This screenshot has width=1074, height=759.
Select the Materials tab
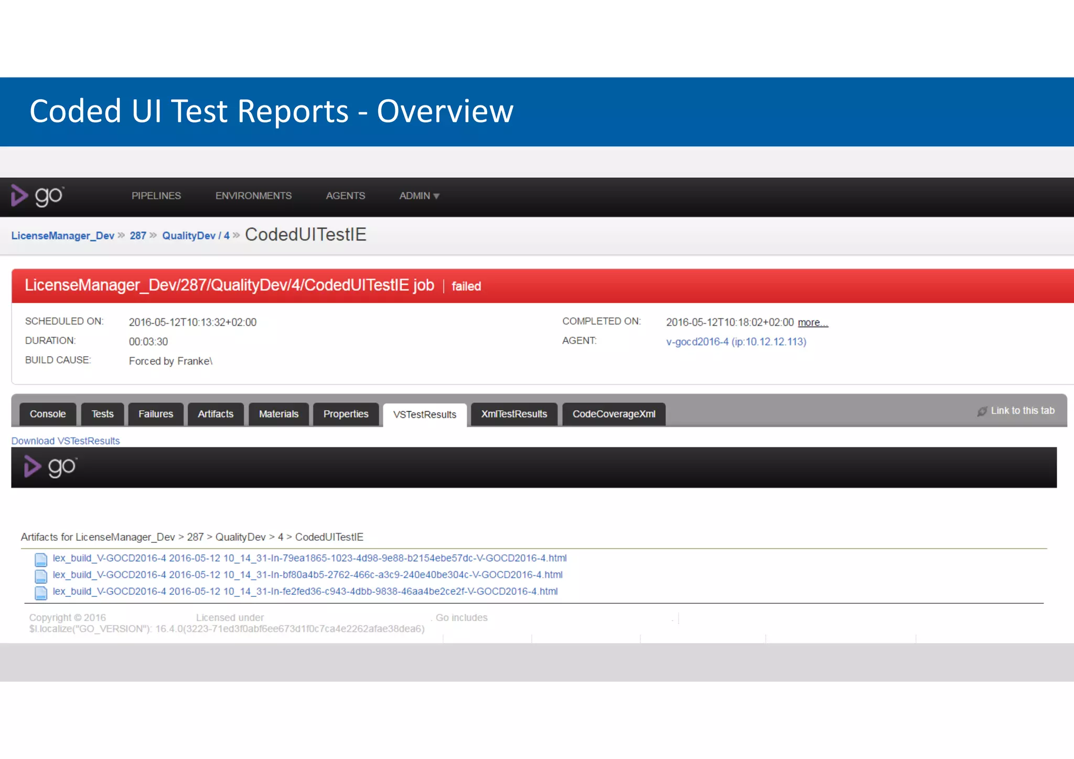coord(278,414)
